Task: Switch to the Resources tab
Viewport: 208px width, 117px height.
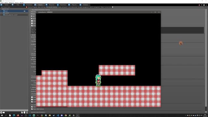Action: pyautogui.click(x=52, y=5)
